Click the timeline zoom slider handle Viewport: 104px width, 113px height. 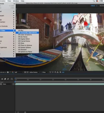(18, 112)
